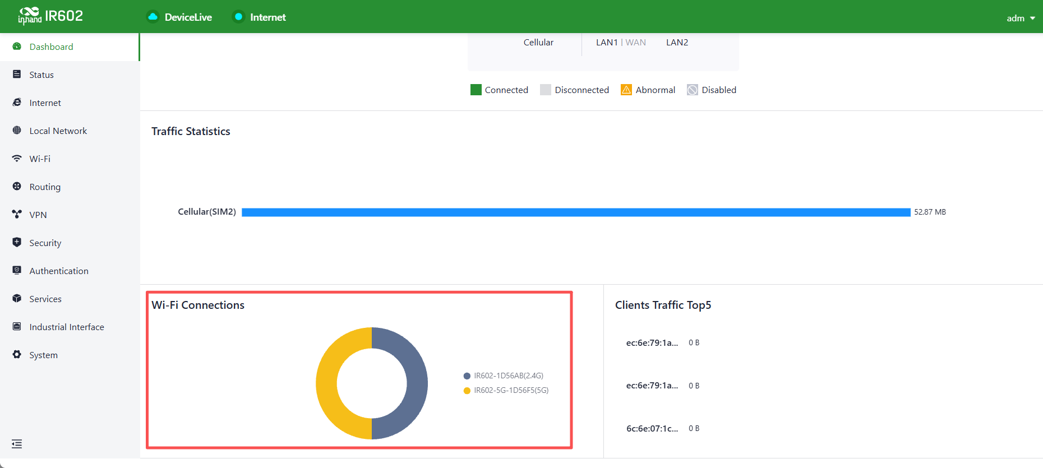Viewport: 1043px width, 468px height.
Task: Toggle IR602-1D56AB(2.4G) legend entry
Action: coord(504,376)
